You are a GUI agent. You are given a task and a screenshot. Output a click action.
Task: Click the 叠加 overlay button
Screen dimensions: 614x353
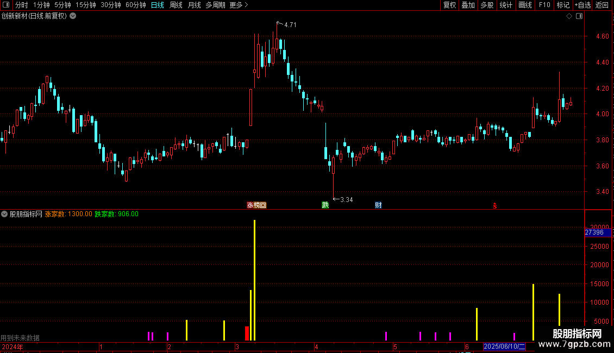468,5
